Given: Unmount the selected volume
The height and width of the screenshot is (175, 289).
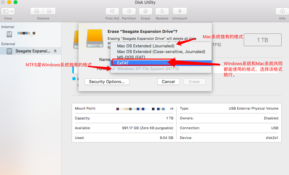Looking at the screenshot, I should (x=180, y=11).
